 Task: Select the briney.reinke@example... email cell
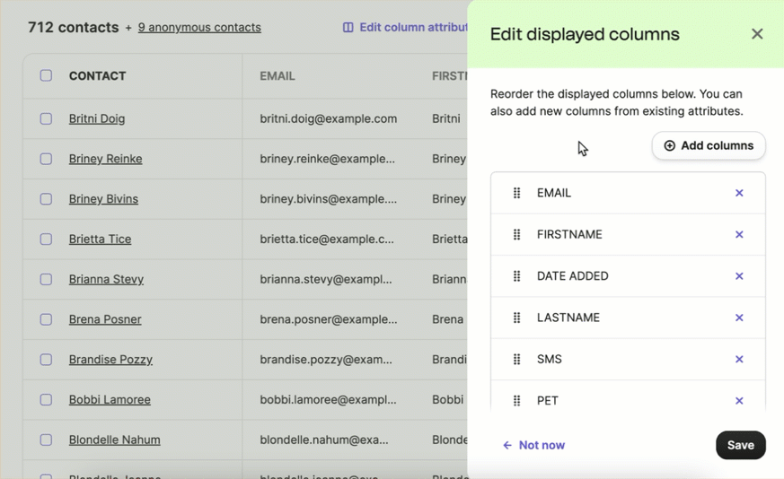(327, 159)
